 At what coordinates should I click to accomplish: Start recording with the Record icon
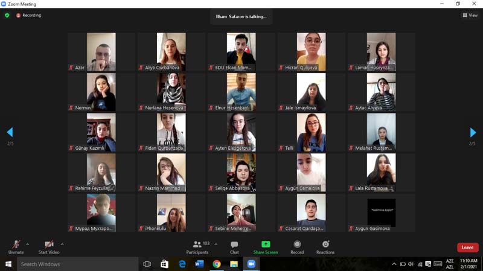tap(297, 245)
